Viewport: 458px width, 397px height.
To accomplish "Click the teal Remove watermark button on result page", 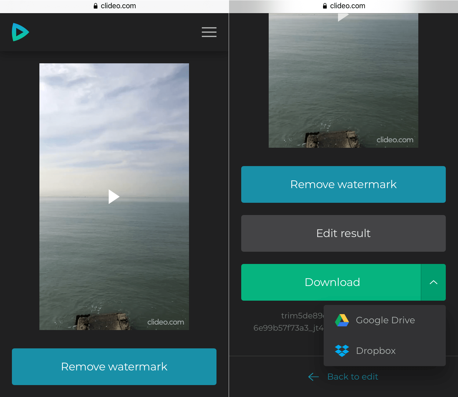I will coord(343,184).
